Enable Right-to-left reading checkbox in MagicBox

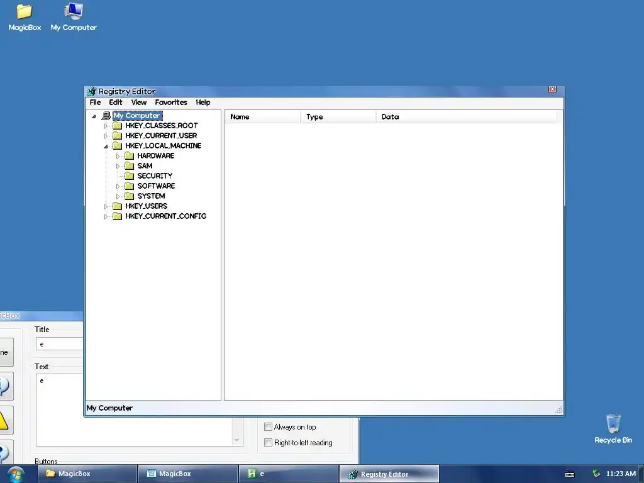click(268, 442)
